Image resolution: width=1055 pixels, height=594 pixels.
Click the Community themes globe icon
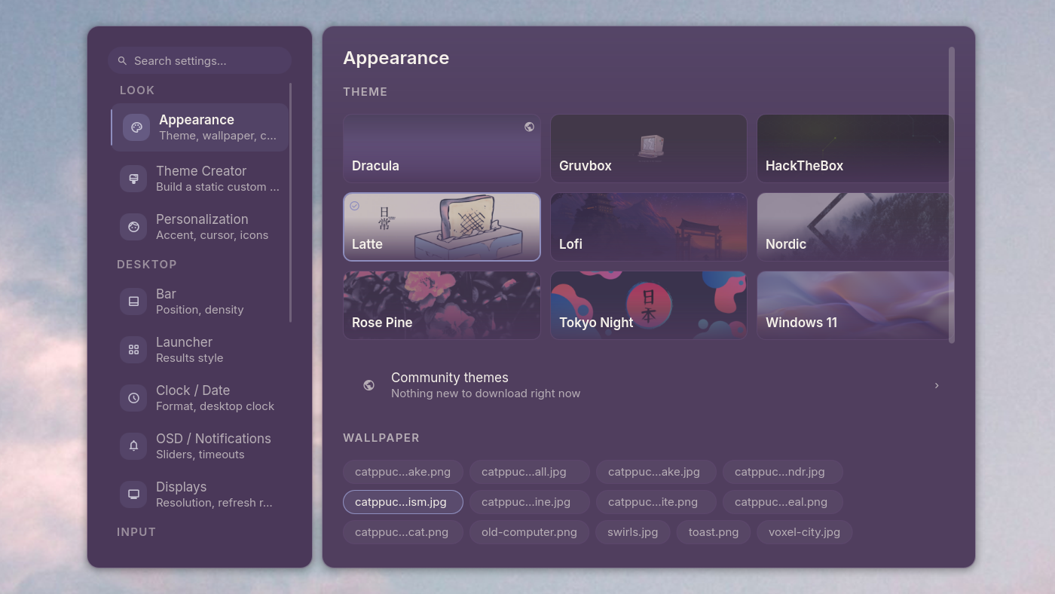click(x=368, y=385)
